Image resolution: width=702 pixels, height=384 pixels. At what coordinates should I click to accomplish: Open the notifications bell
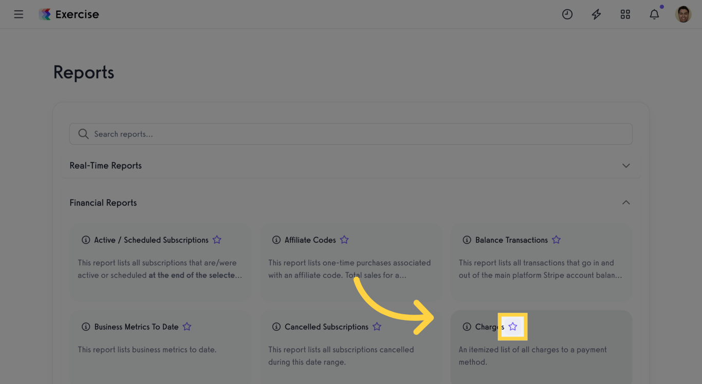654,14
